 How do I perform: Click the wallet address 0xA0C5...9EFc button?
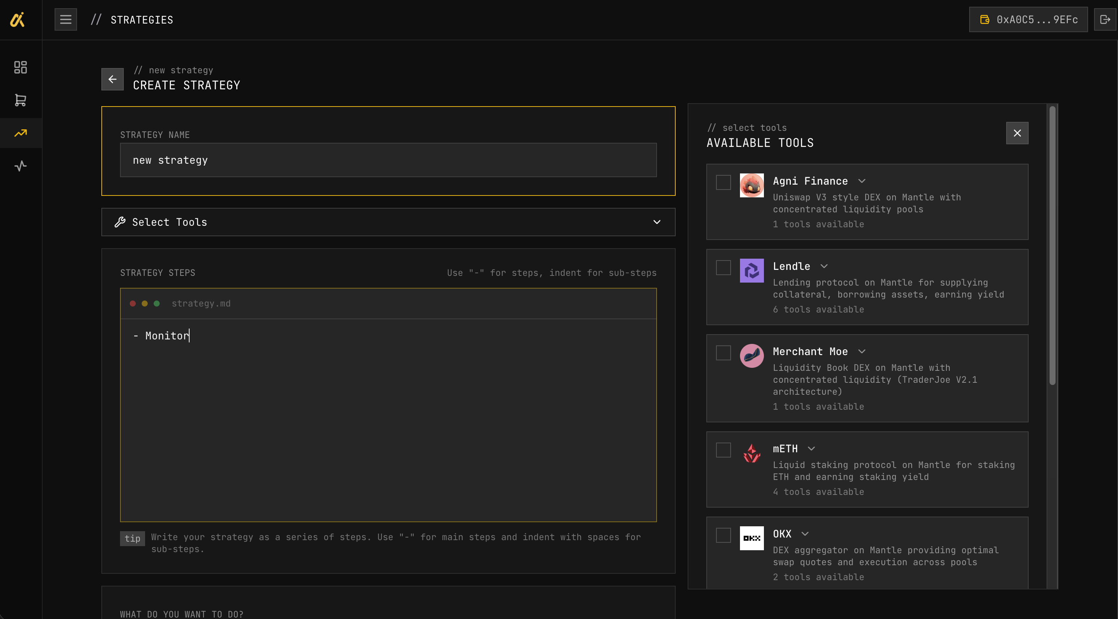click(x=1028, y=19)
